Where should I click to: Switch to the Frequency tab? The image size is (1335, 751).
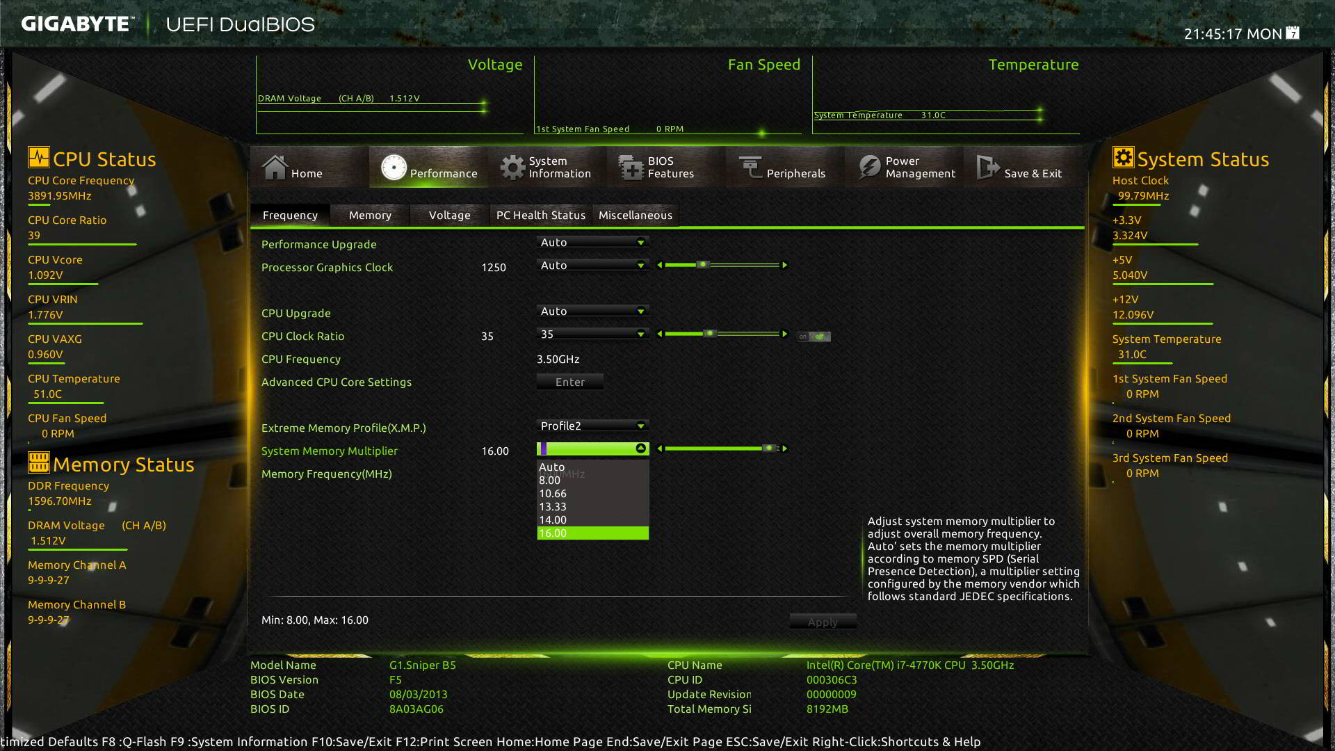point(290,215)
